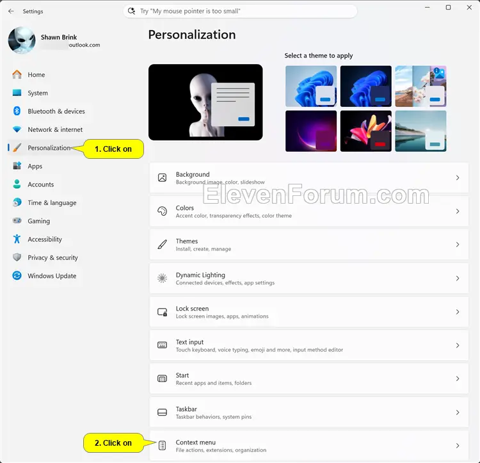Screen dimensions: 480x463
Task: Click the Colors palette icon
Action: (163, 211)
